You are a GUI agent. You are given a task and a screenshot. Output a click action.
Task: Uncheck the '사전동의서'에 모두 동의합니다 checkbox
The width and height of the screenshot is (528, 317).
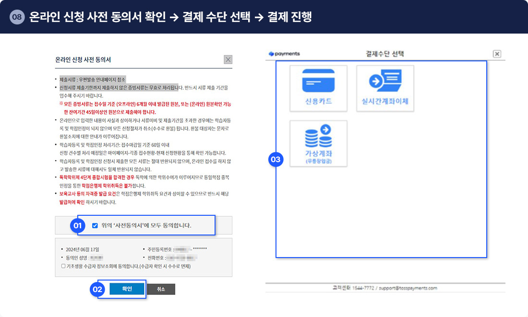(95, 225)
